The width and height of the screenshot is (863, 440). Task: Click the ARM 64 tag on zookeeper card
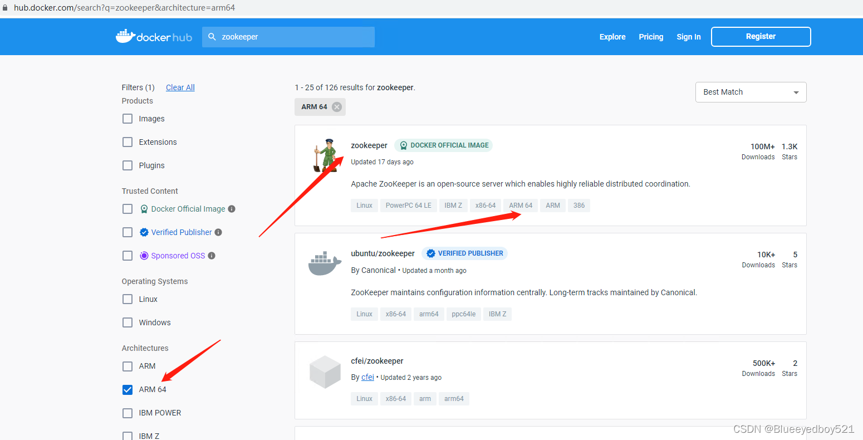pos(521,206)
